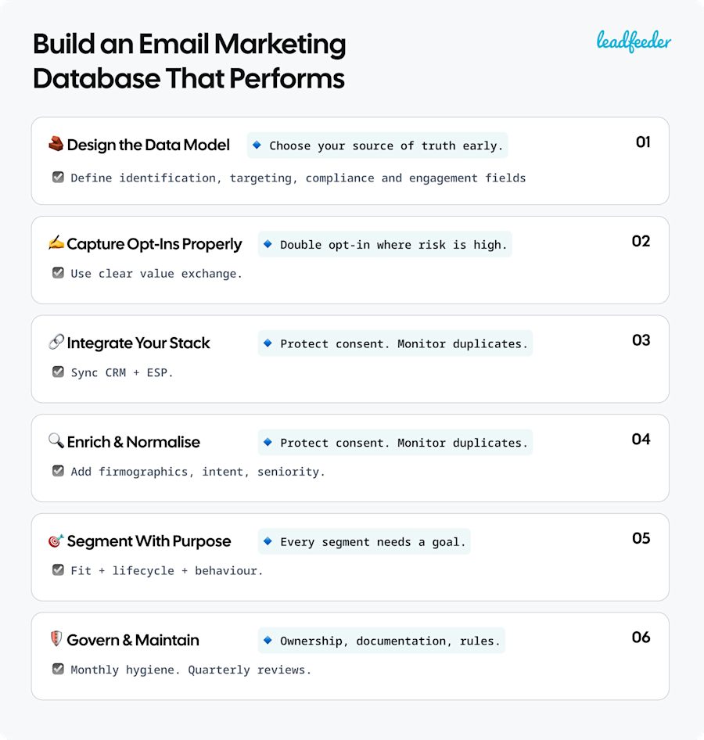
Task: Toggle the Fit + lifecycle + behaviour checkbox
Action: pos(58,570)
